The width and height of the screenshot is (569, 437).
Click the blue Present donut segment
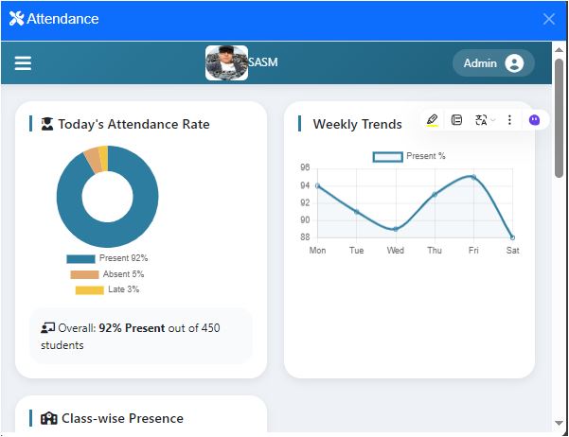click(119, 232)
